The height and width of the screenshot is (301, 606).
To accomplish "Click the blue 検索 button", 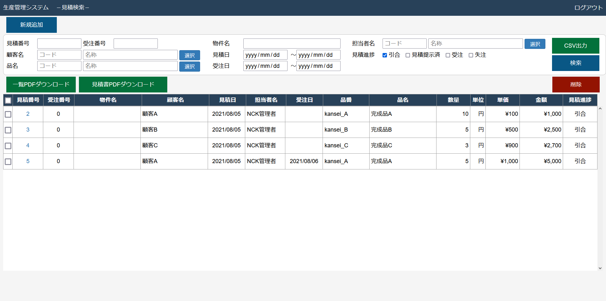I will click(x=575, y=63).
